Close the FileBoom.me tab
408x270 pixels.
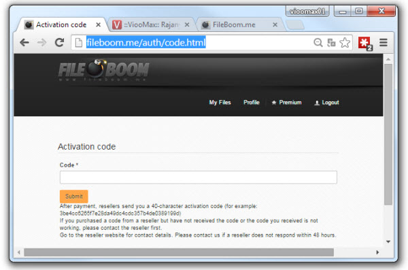point(275,24)
